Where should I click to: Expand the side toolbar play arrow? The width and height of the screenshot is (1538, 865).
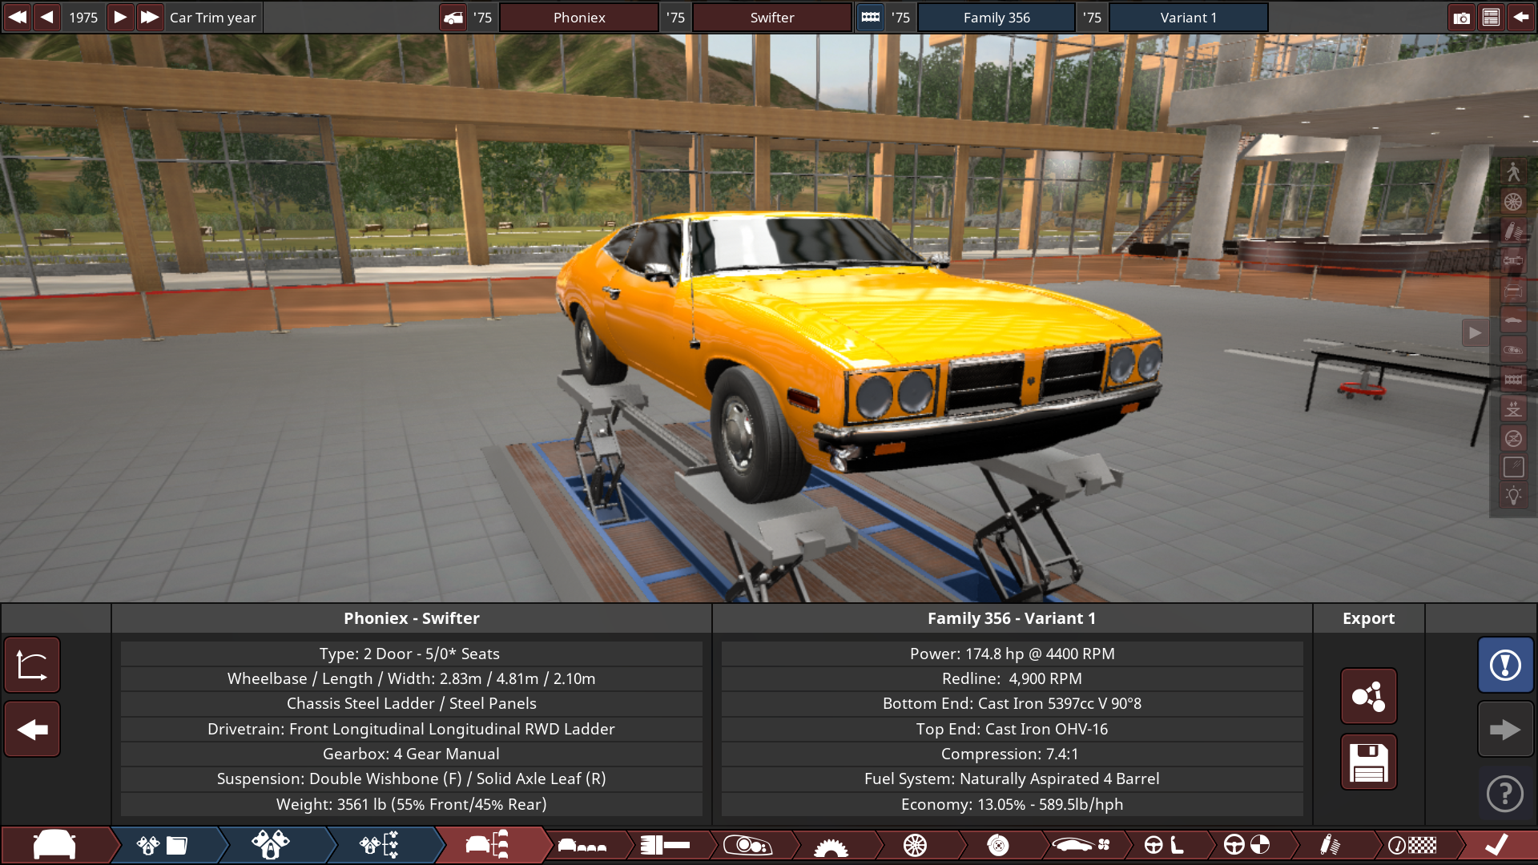point(1475,332)
